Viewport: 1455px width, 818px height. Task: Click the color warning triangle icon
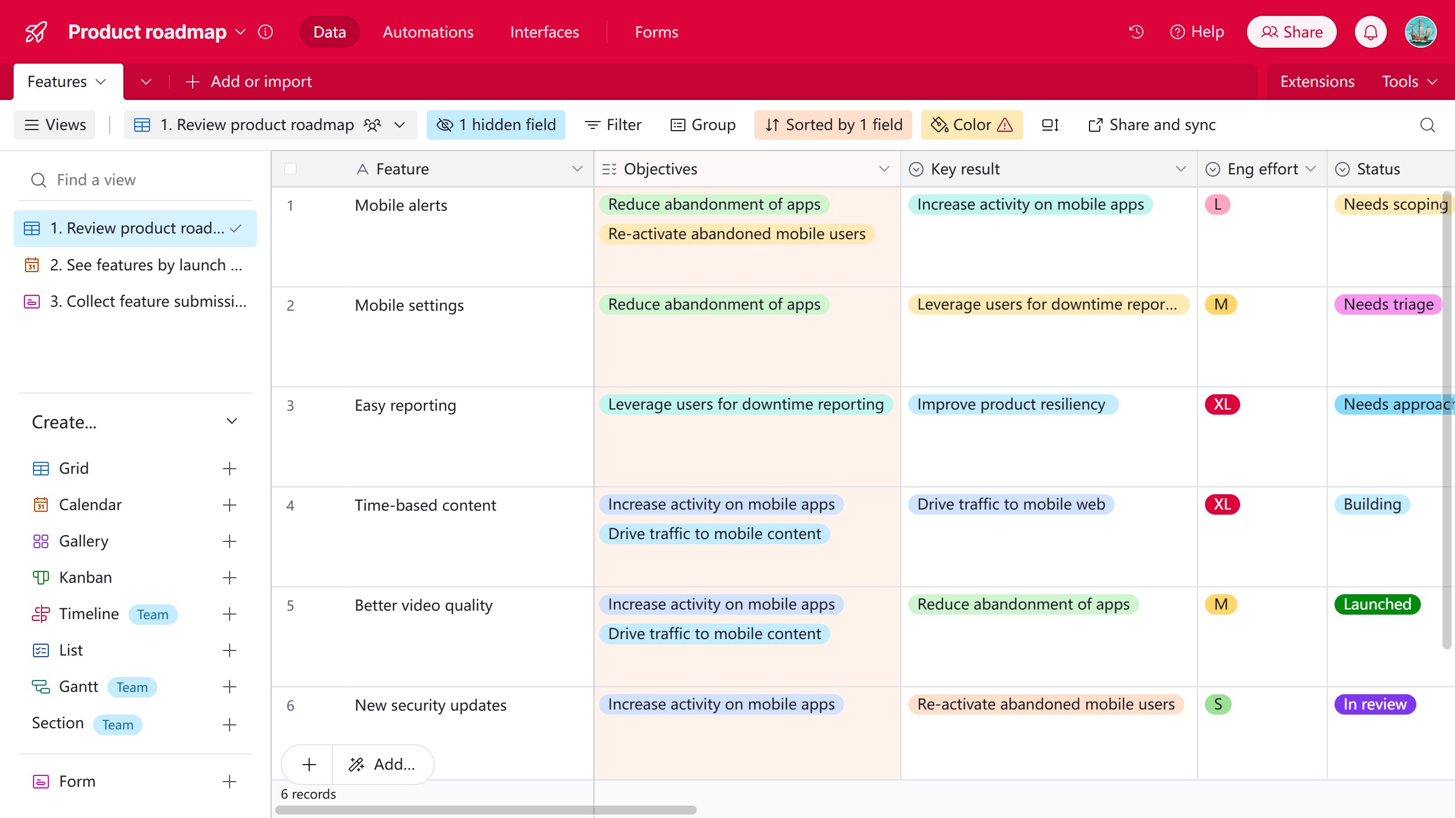(x=1005, y=125)
